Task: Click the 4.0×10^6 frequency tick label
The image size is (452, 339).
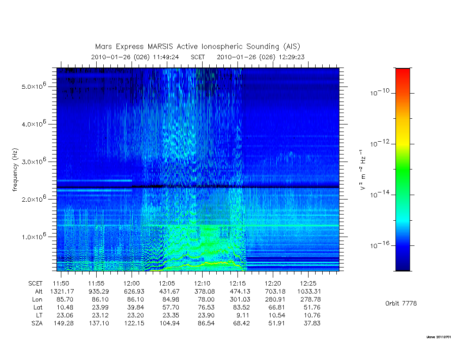Action: tap(34, 124)
